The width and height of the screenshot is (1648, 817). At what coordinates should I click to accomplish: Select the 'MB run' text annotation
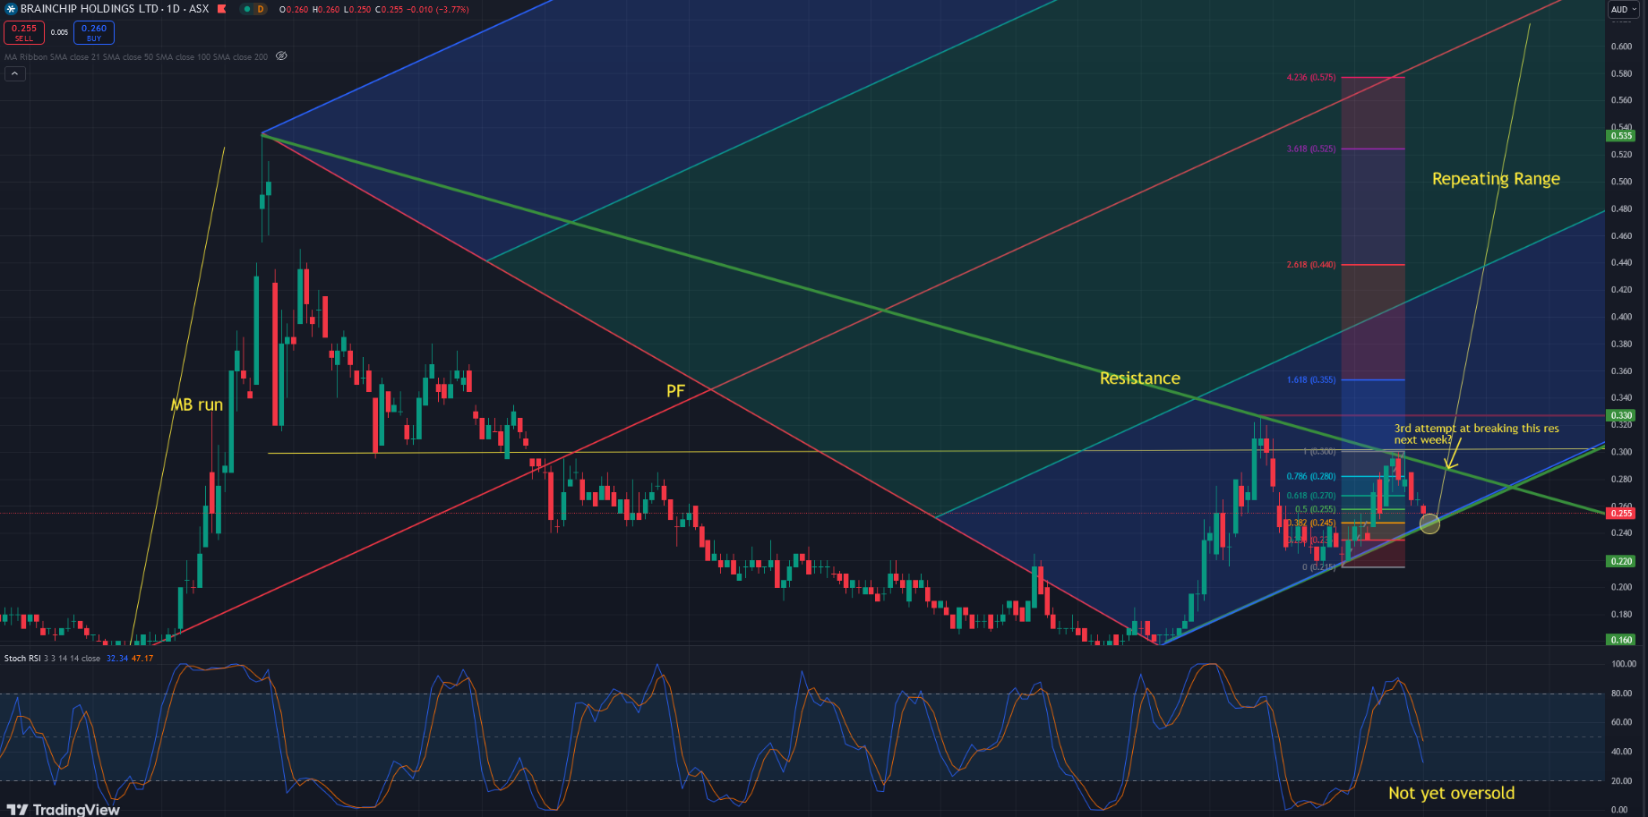click(x=197, y=404)
